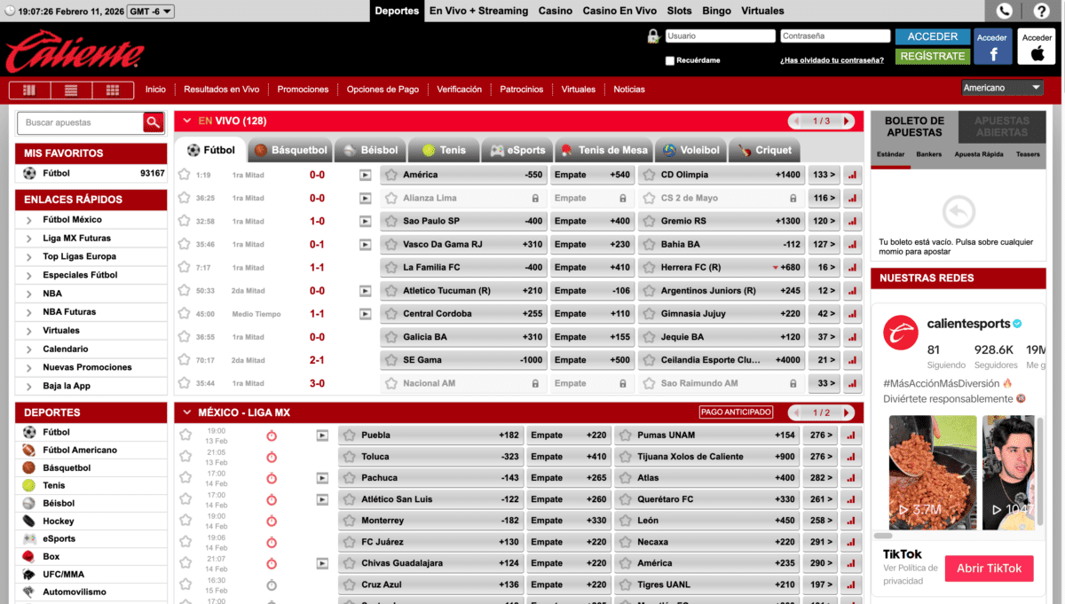Screen dimensions: 1065x604
Task: Star the Vasco Da Gama RJ match row
Action: click(x=184, y=244)
